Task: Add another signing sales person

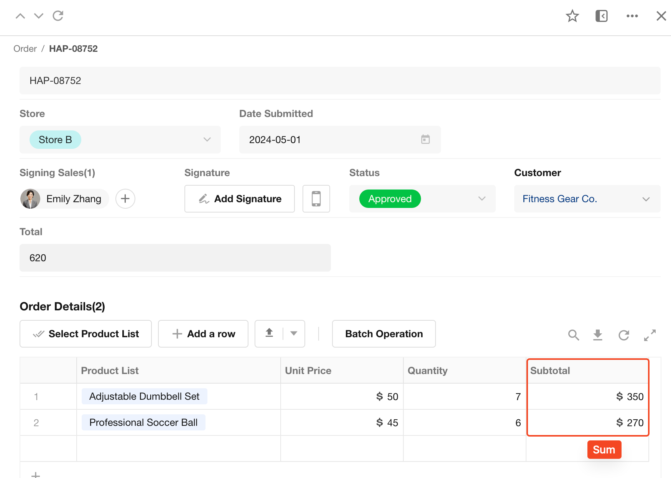Action: pos(125,199)
